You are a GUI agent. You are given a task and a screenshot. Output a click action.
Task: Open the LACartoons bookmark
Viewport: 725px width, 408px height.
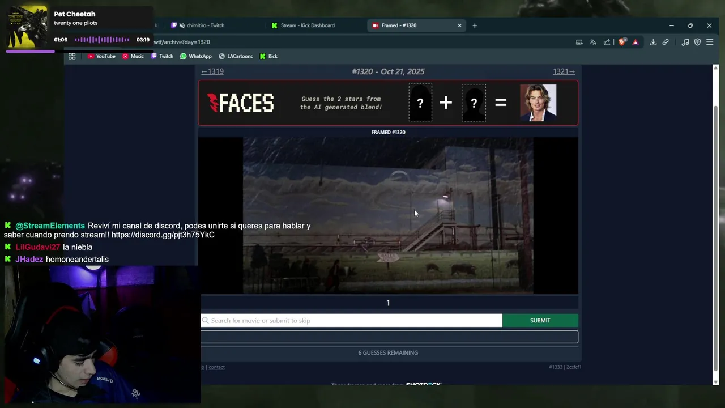pyautogui.click(x=236, y=56)
